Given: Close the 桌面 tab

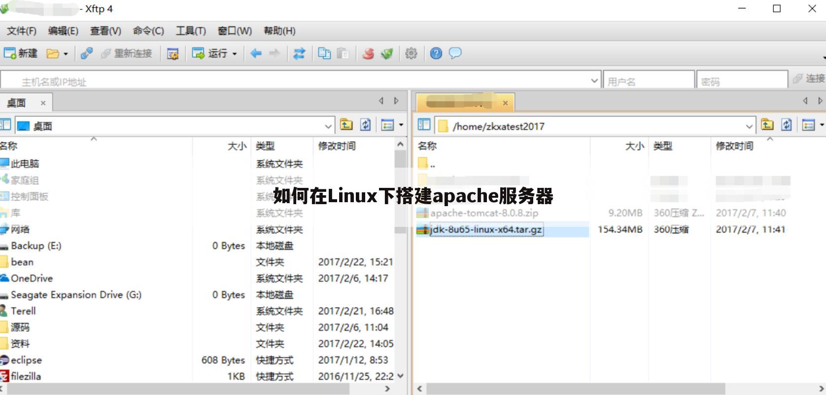Looking at the screenshot, I should (43, 103).
